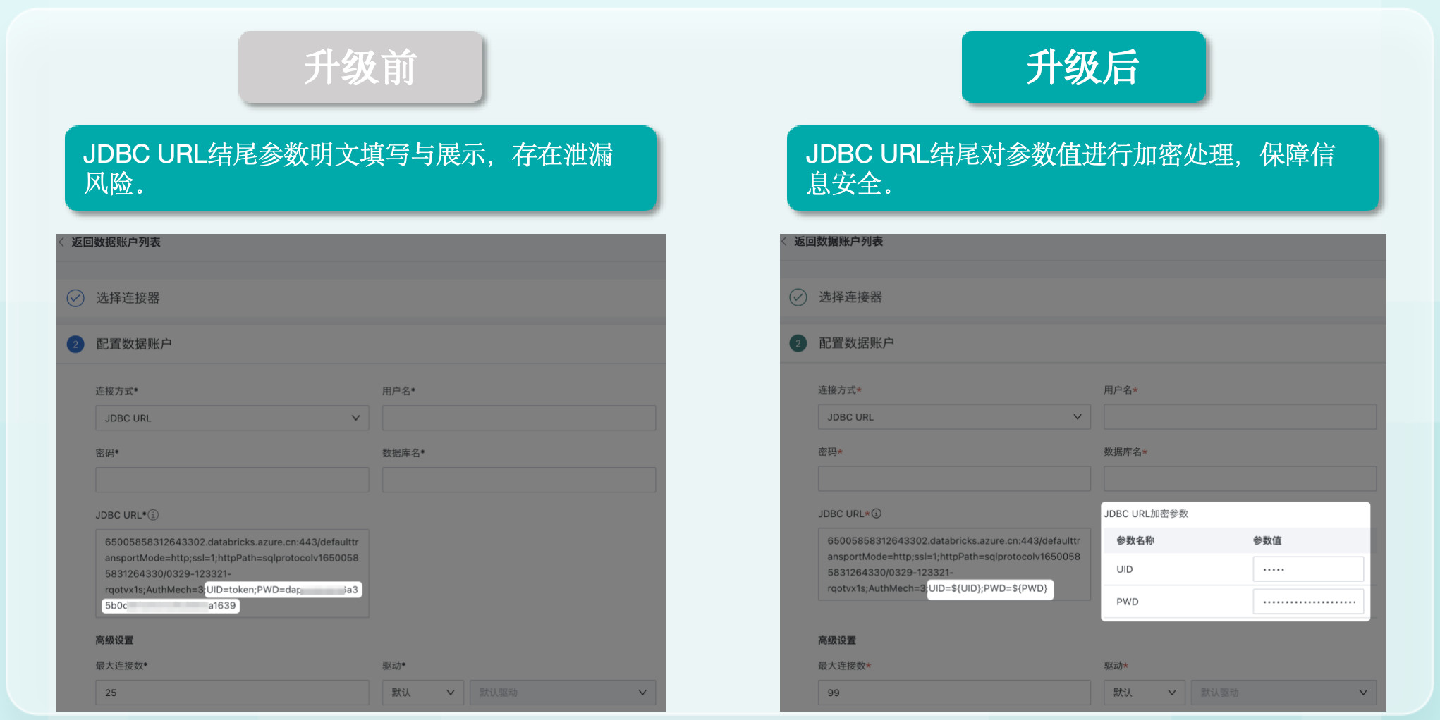Click back arrow in right panel header
Screen dimensions: 1440x720
coord(784,242)
